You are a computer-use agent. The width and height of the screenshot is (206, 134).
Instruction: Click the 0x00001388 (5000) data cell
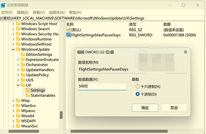point(180,35)
